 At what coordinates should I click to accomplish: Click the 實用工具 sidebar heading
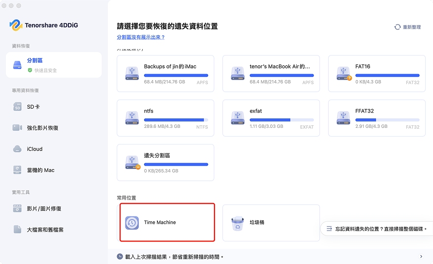[x=21, y=192]
